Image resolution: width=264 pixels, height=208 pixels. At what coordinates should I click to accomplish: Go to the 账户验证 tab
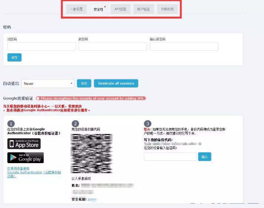tap(143, 9)
